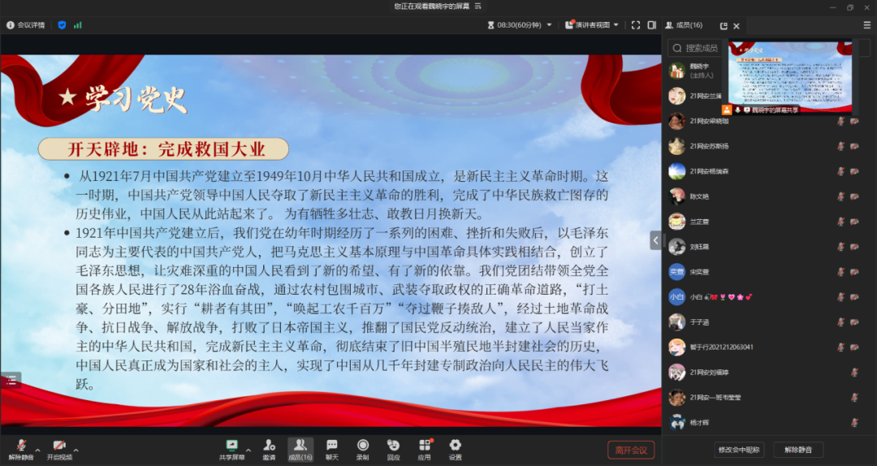Expand the 08:30 meeting timer dropdown

(520, 25)
